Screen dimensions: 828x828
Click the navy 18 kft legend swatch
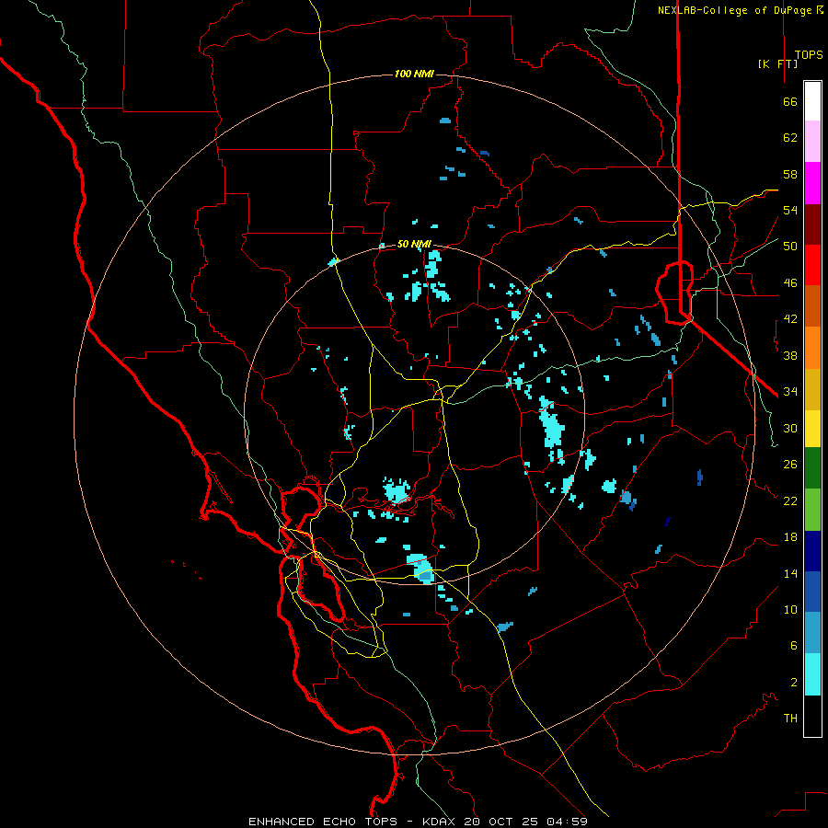pos(812,551)
